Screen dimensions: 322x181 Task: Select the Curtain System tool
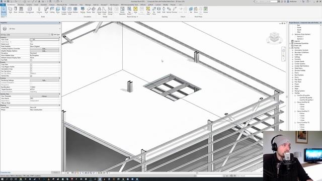64,10
